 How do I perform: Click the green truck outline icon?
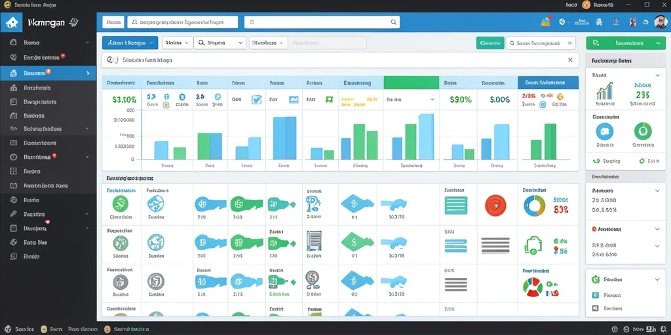(x=533, y=245)
